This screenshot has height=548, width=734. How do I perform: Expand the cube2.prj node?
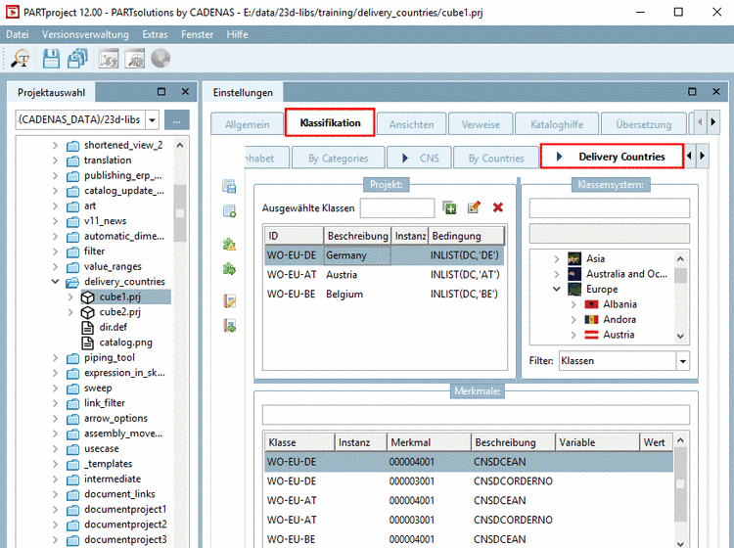[x=70, y=312]
